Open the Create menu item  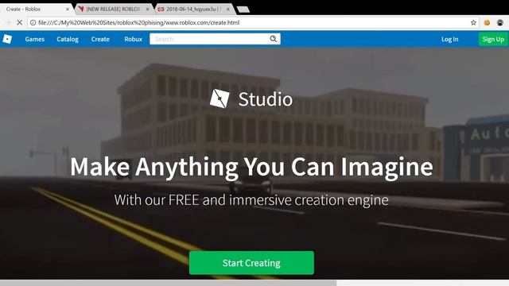pos(100,39)
